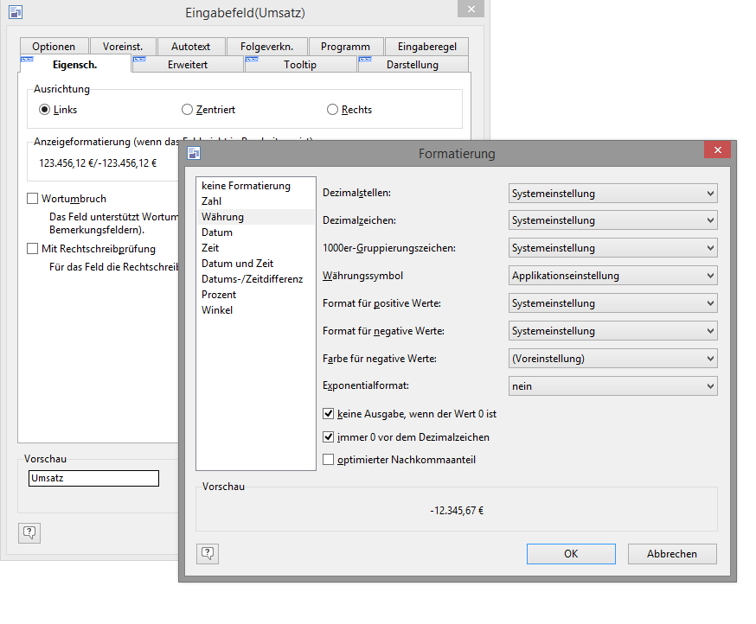This screenshot has width=756, height=624.
Task: Uncheck 'keine Ausgabe, wenn der Wert 0 ist'
Action: [x=329, y=414]
